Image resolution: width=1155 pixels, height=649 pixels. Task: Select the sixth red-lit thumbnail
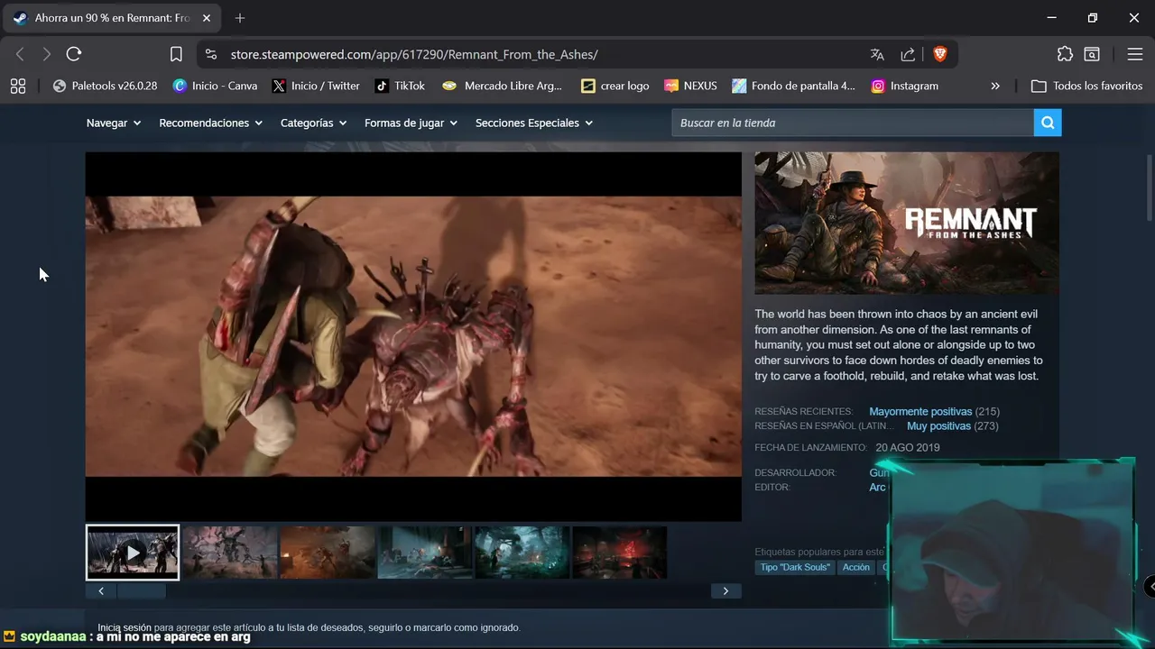(620, 553)
